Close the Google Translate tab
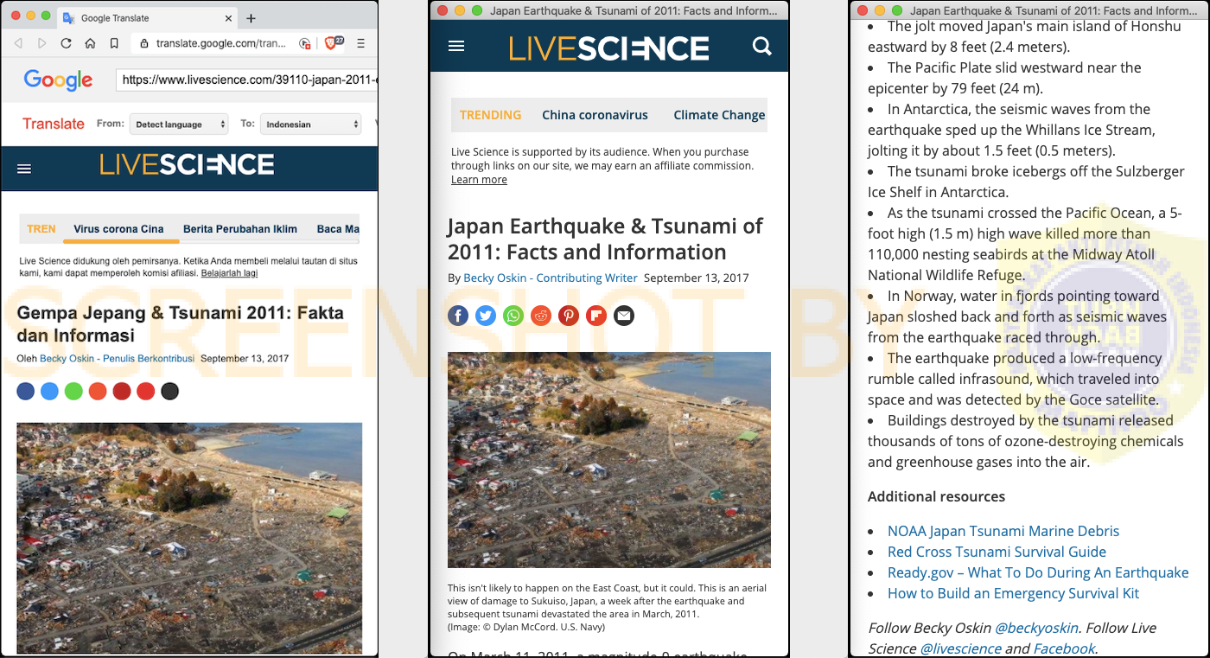 point(228,18)
